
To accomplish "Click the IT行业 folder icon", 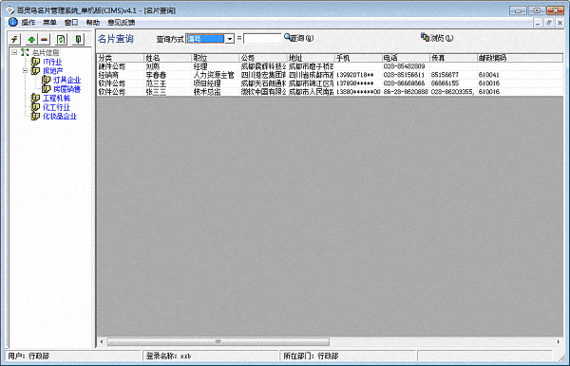I will click(x=35, y=62).
